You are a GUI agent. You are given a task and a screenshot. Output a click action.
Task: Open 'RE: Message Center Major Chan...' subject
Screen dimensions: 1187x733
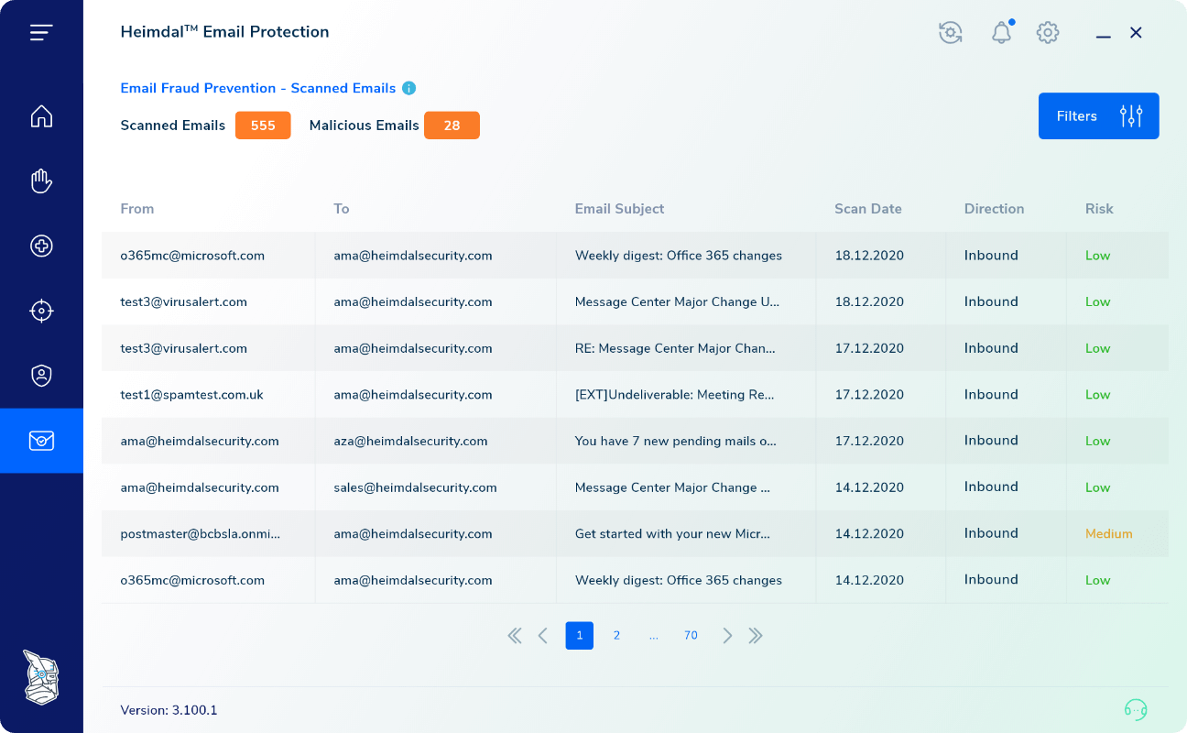pyautogui.click(x=675, y=348)
